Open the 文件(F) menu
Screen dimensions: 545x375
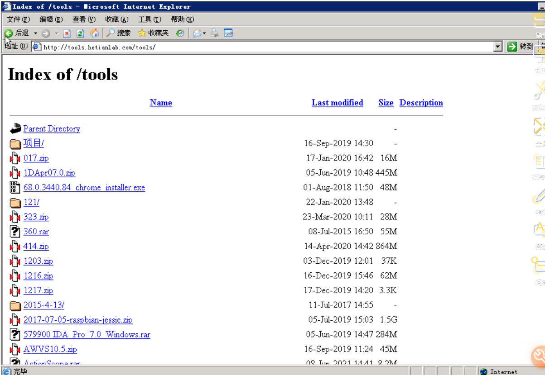18,19
